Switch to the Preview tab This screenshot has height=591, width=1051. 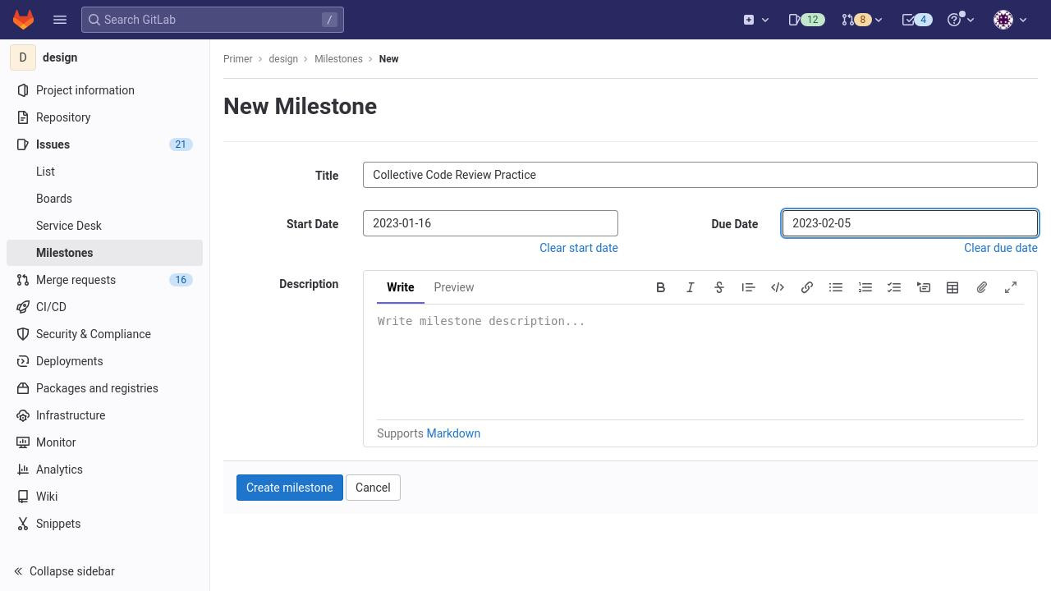coord(454,287)
